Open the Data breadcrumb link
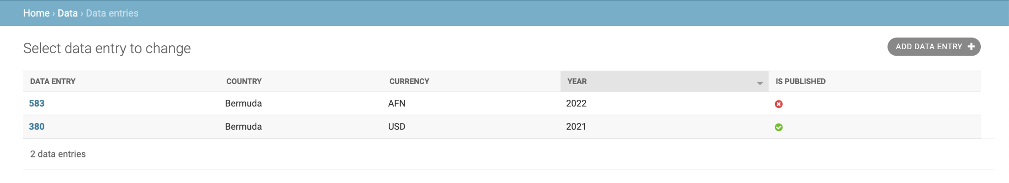This screenshot has width=1009, height=183. (x=67, y=13)
